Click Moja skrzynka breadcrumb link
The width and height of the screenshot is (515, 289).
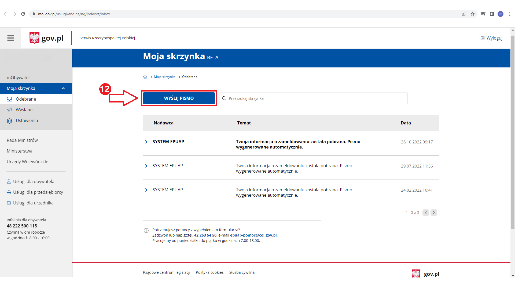pos(164,77)
